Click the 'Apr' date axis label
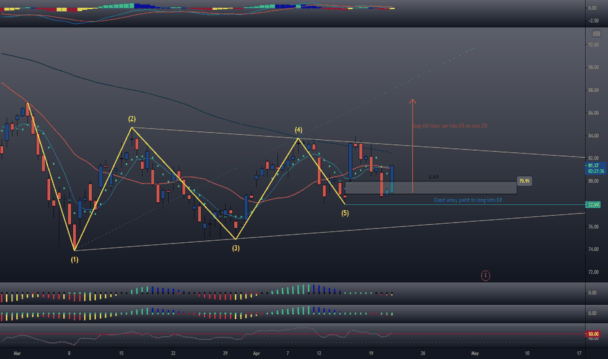Image resolution: width=608 pixels, height=359 pixels. [x=256, y=354]
